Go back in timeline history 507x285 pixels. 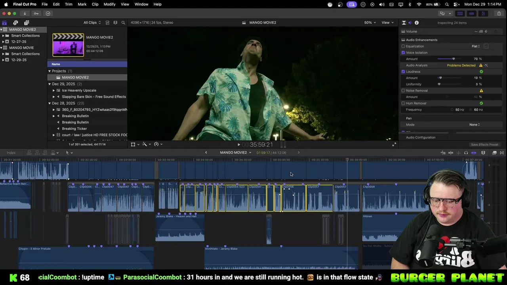click(206, 152)
